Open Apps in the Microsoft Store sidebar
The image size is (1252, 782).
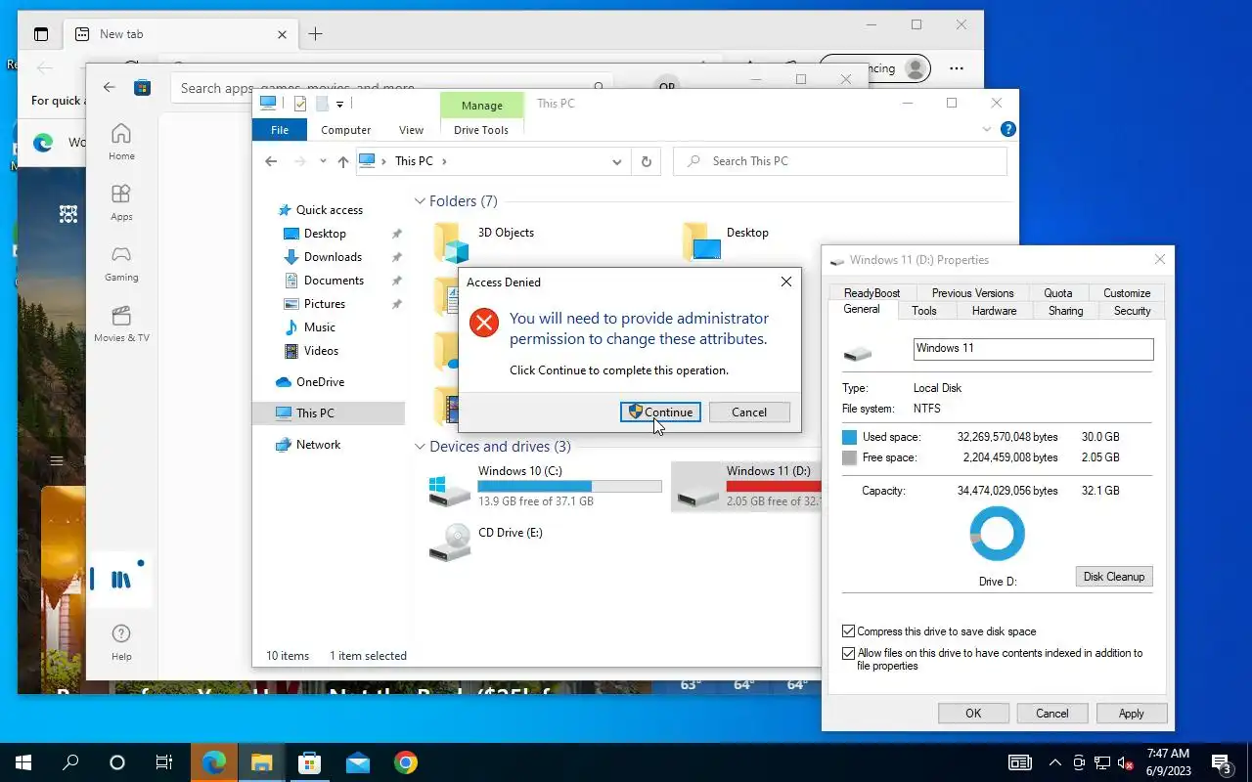tap(121, 202)
